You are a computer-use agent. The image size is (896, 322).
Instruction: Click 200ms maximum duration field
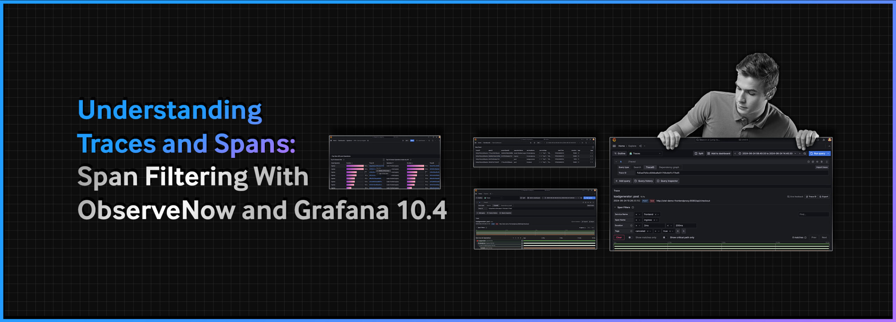[x=685, y=226]
